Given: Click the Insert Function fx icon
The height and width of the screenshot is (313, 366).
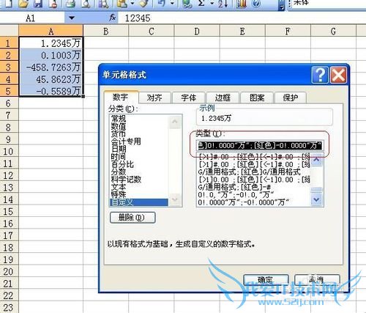Looking at the screenshot, I should (112, 18).
